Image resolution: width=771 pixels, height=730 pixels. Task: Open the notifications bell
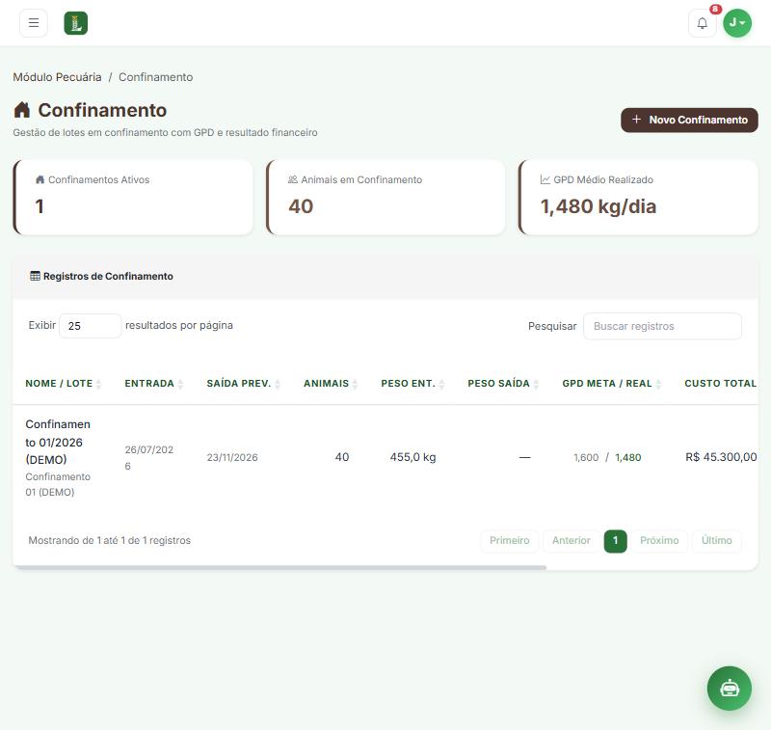pos(703,22)
